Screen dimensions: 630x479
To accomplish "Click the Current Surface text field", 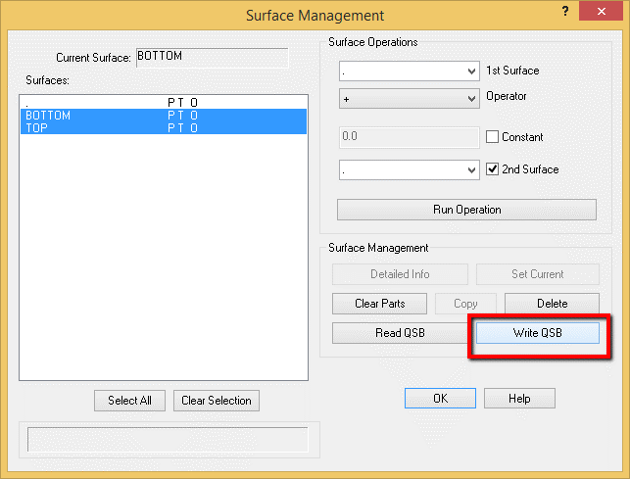I will pos(211,57).
